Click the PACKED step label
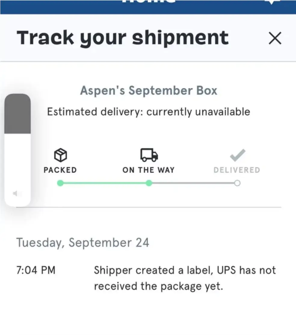 [60, 170]
